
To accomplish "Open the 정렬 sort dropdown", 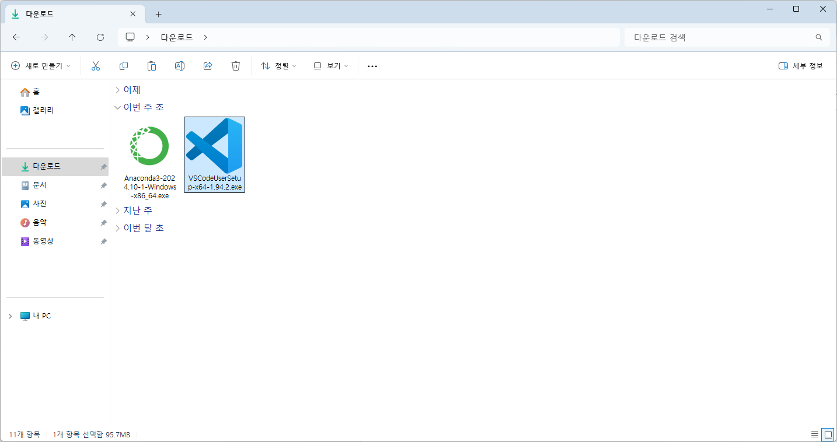I will pos(279,66).
